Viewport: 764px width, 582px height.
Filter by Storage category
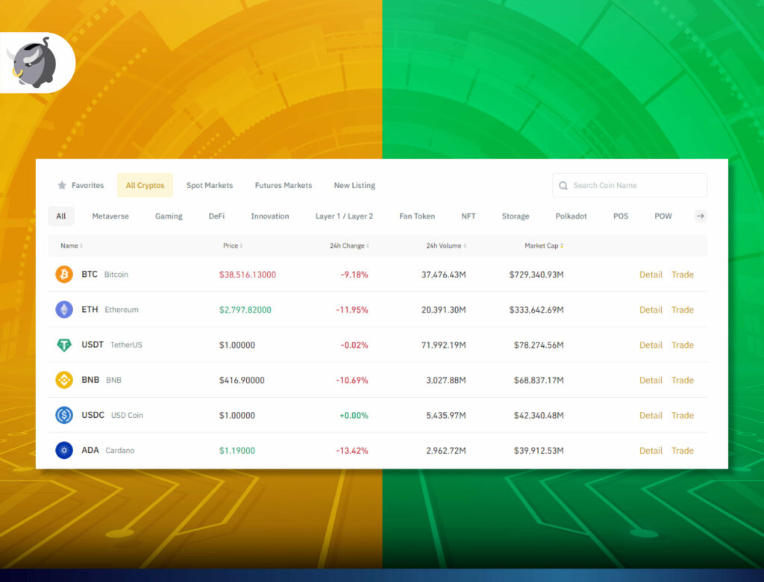click(516, 216)
